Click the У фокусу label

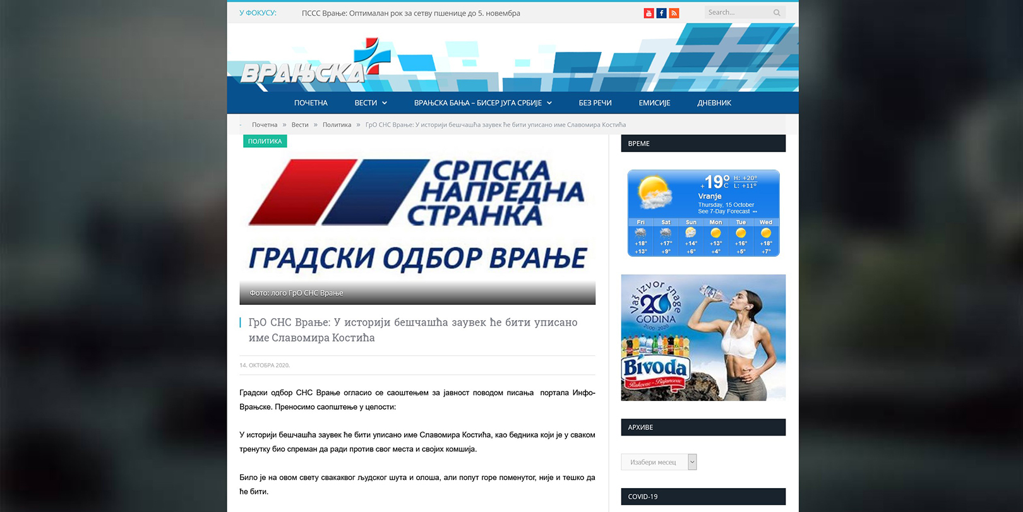click(x=258, y=13)
